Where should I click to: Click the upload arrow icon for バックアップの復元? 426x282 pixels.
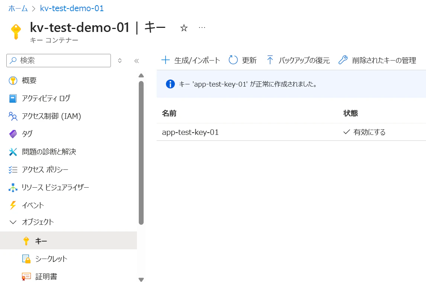coord(270,60)
